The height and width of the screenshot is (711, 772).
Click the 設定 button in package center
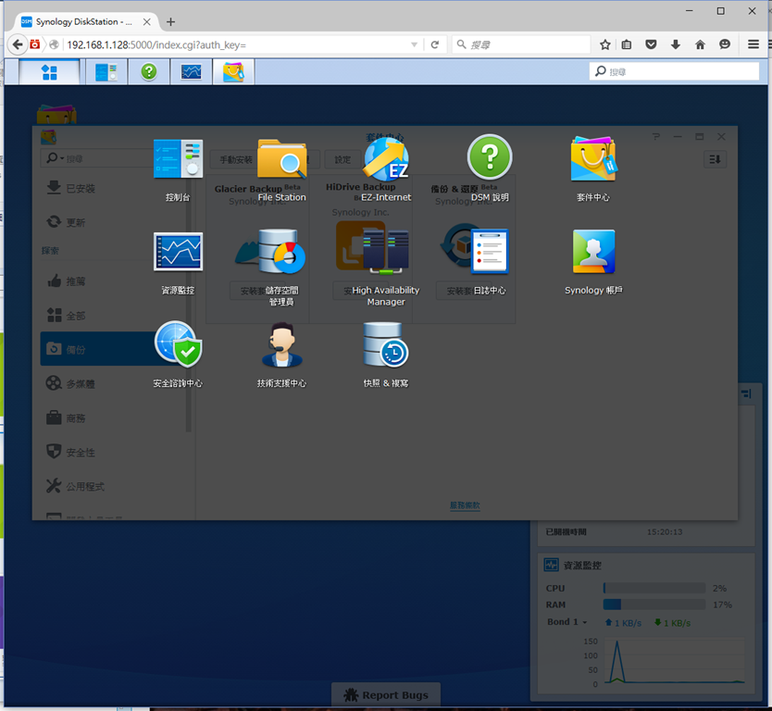(342, 159)
